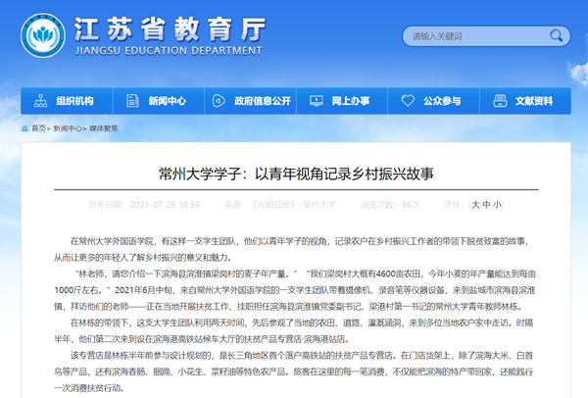Open 新闻中心 breadcrumb link
Viewport: 588px width, 398px height.
[67, 128]
